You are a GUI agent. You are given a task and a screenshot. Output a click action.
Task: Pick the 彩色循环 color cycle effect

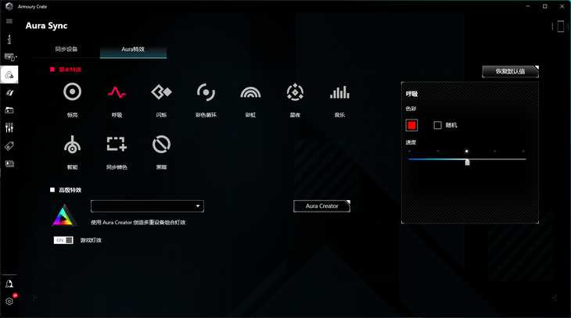click(206, 93)
